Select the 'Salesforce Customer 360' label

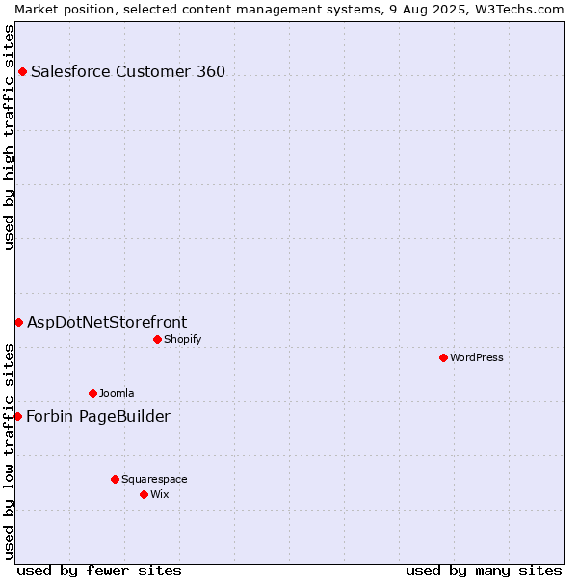(128, 71)
